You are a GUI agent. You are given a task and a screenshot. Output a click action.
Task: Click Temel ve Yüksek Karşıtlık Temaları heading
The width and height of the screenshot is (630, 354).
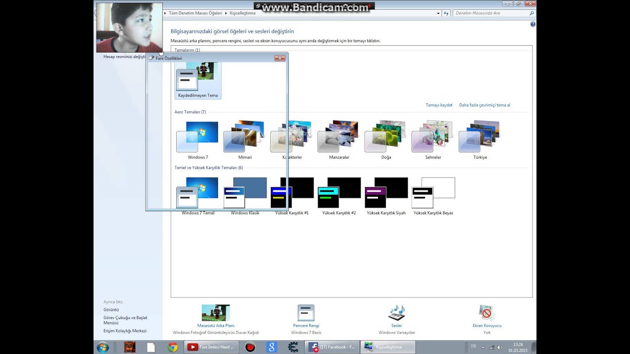(x=209, y=168)
